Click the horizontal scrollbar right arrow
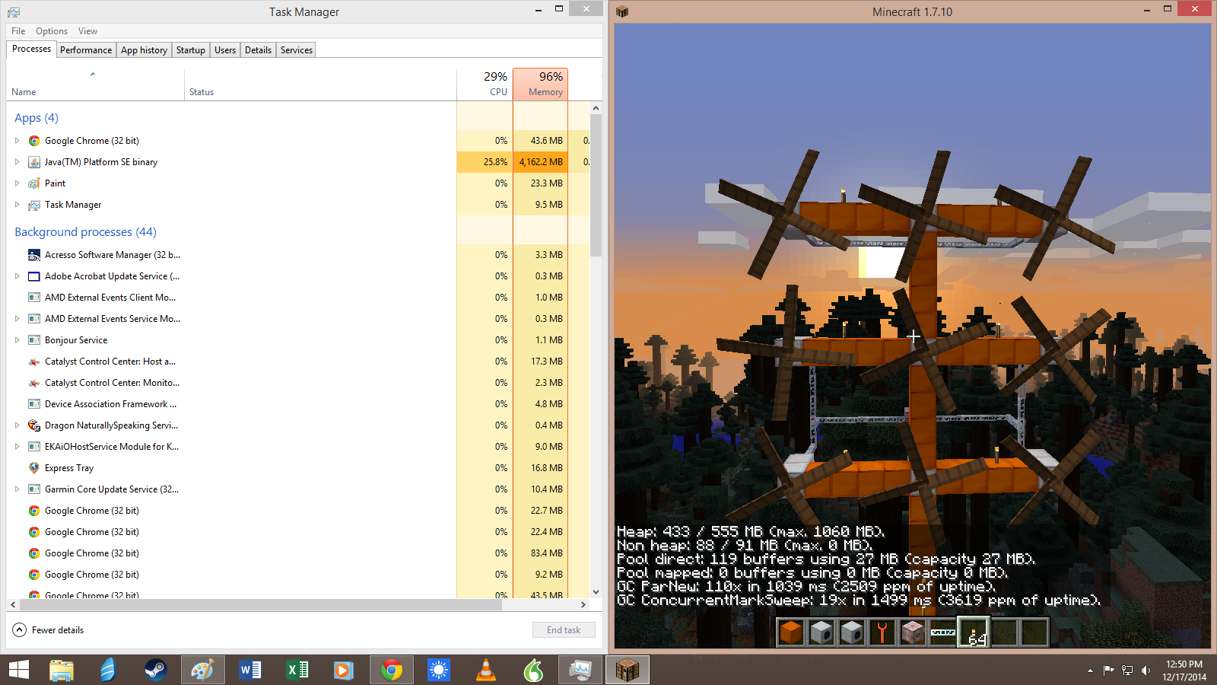This screenshot has width=1217, height=685. point(583,605)
